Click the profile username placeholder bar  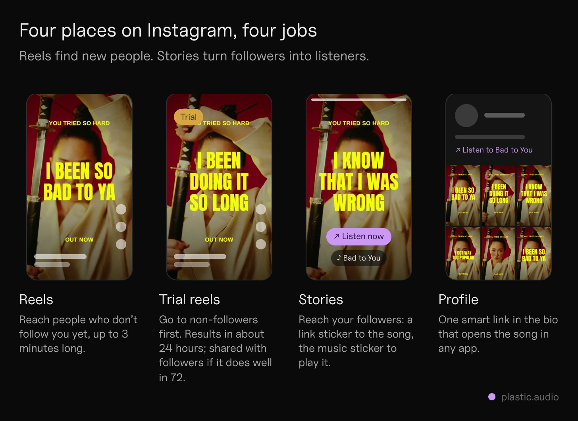pos(505,115)
